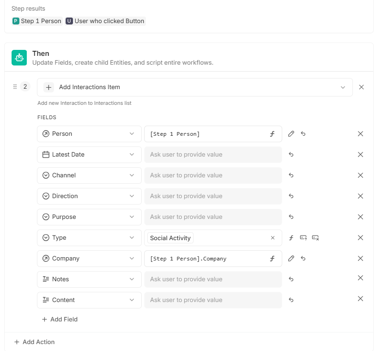
Task: Click the pencil edit icon in Person row
Action: pos(291,134)
